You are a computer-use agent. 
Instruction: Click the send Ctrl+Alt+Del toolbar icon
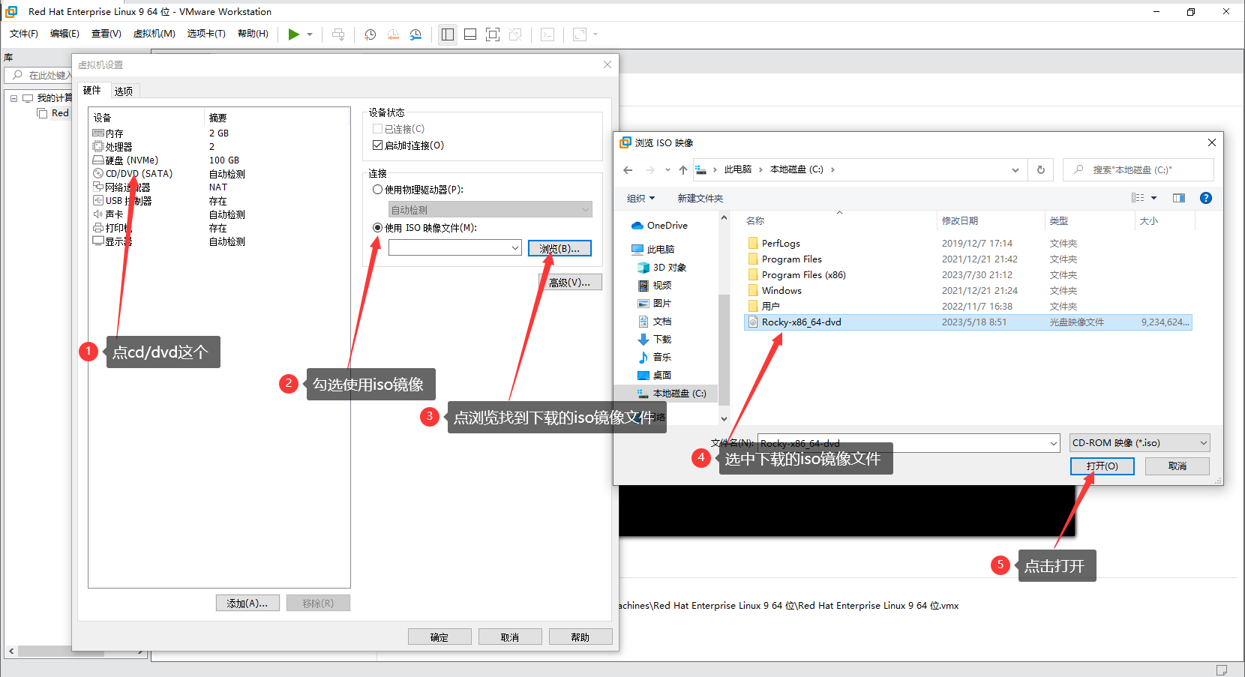tap(338, 34)
